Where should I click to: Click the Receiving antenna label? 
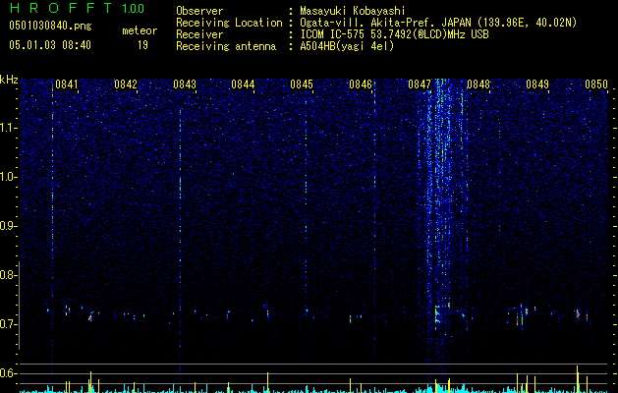pyautogui.click(x=226, y=46)
